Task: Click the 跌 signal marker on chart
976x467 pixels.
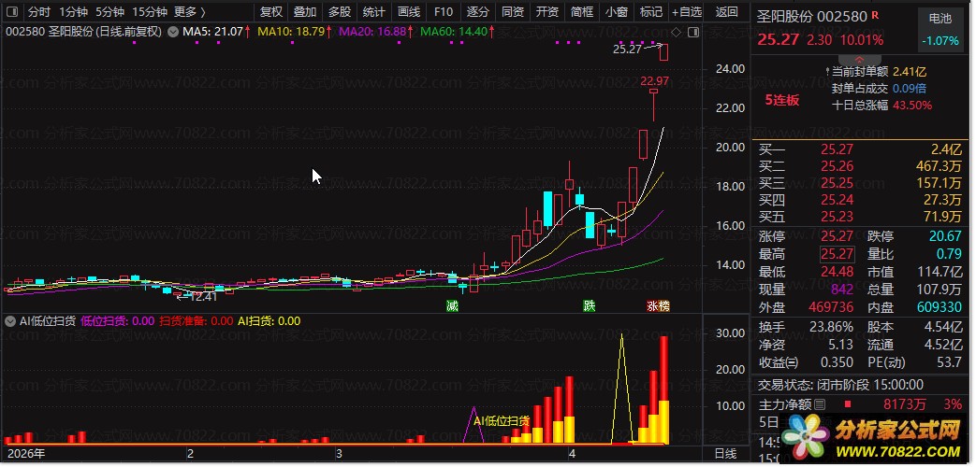Action: pyautogui.click(x=589, y=305)
